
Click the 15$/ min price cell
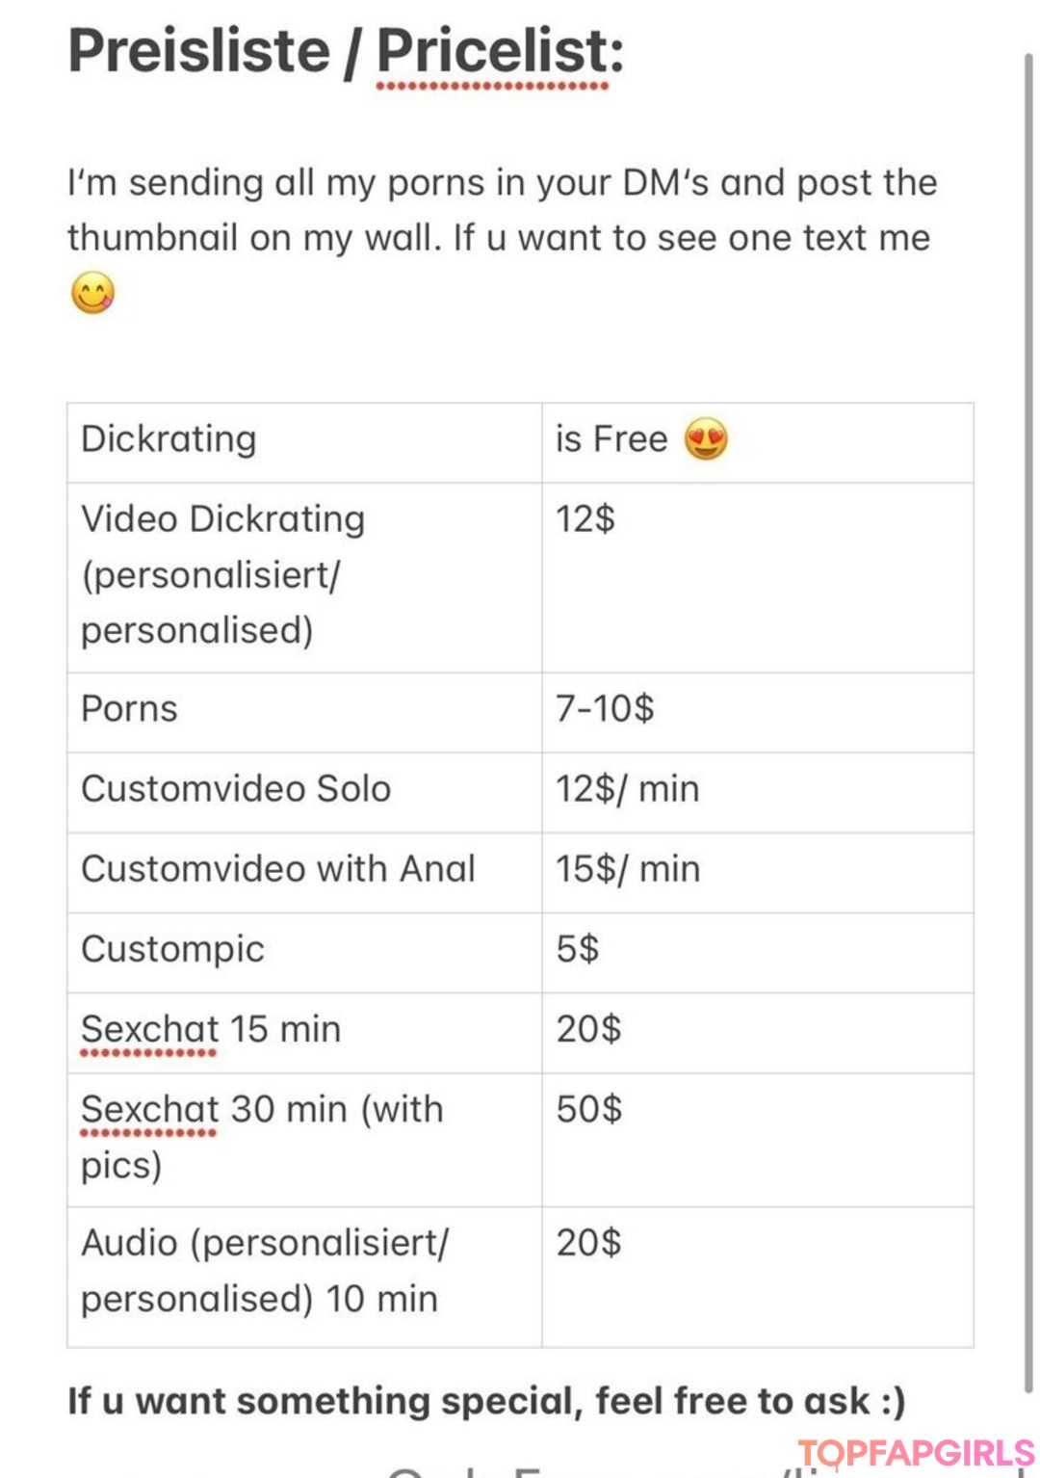point(758,872)
